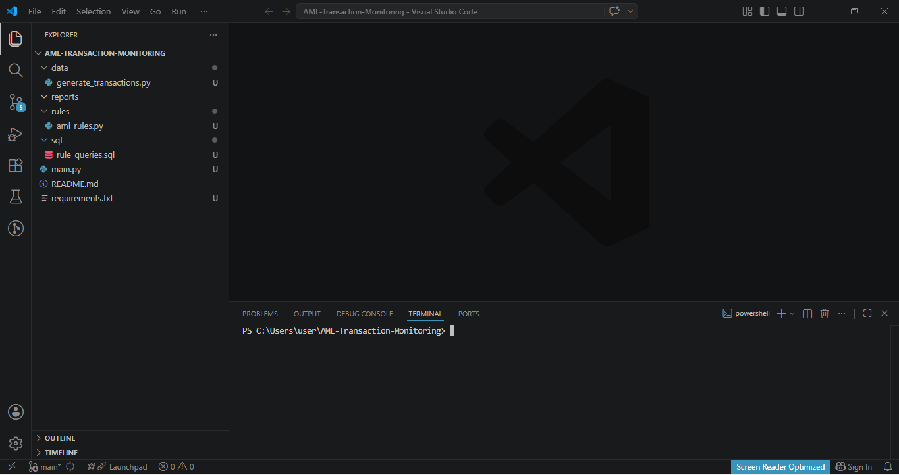899x475 pixels.
Task: Open Launchpad in the status bar
Action: pos(117,467)
